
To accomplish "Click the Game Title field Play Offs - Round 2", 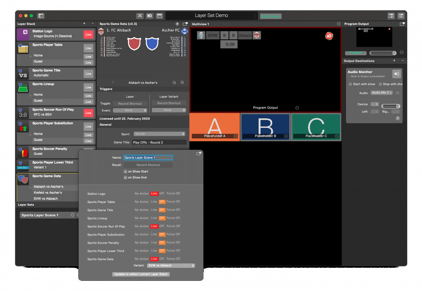I will [x=159, y=142].
